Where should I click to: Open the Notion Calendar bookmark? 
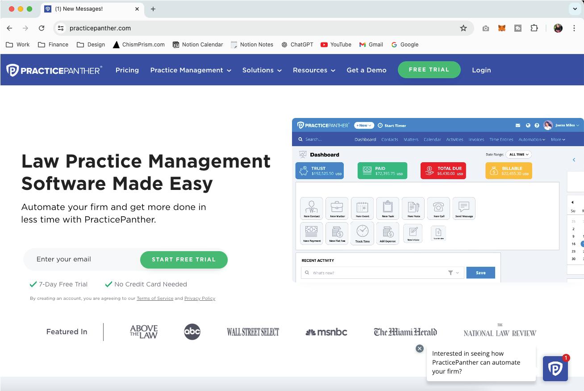point(198,45)
